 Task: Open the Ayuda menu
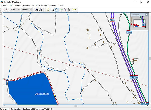click(61, 6)
